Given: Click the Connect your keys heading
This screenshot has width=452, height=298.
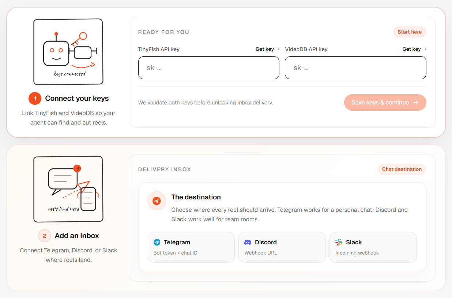Looking at the screenshot, I should (77, 98).
